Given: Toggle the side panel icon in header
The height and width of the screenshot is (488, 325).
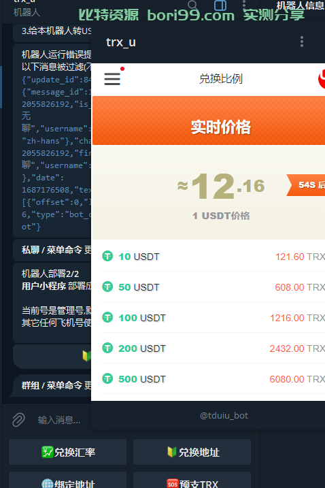Looking at the screenshot, I should (220, 5).
